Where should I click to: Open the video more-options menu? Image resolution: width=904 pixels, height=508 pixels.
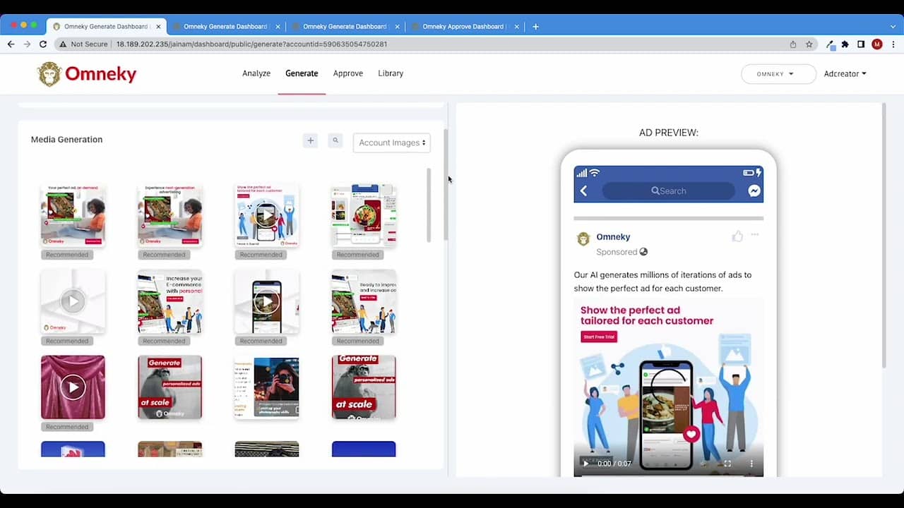751,464
